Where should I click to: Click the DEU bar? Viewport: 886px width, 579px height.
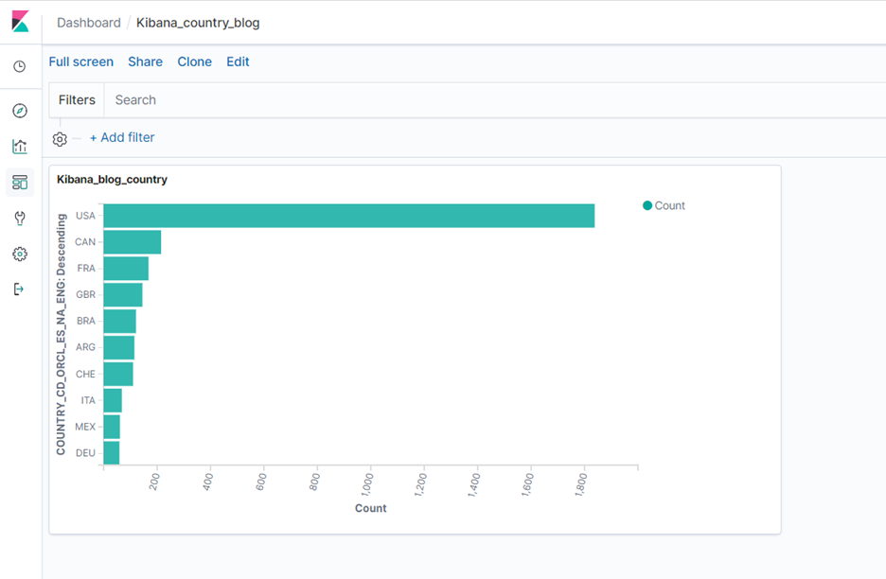point(112,452)
